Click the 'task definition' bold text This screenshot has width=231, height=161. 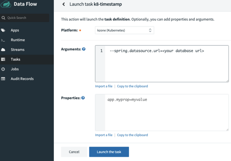117,19
